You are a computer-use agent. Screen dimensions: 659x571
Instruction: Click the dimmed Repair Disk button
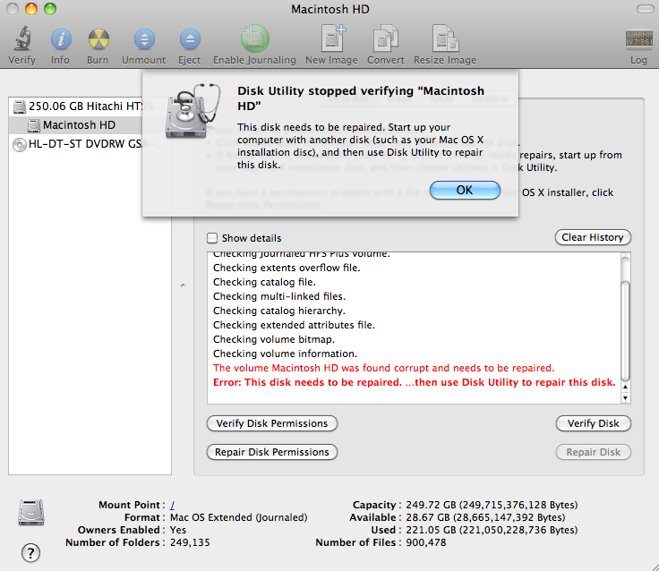point(593,452)
